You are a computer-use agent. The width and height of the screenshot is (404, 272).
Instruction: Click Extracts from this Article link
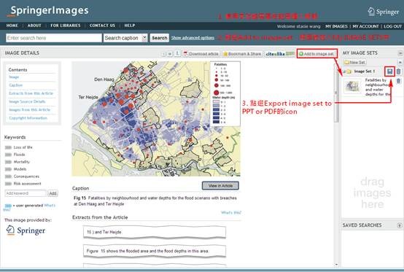coord(31,93)
